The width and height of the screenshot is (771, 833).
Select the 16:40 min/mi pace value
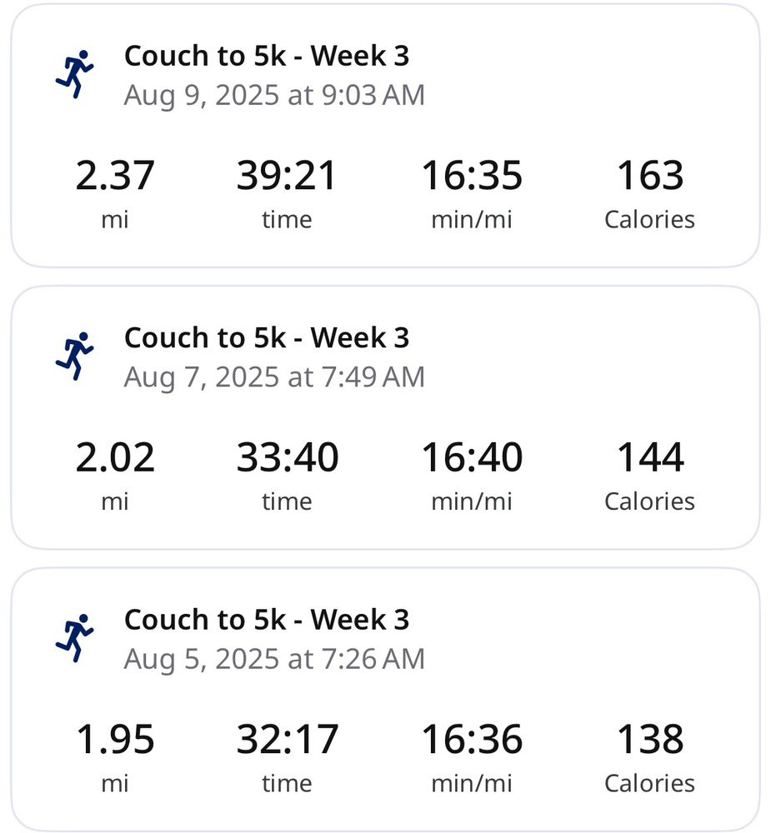tap(472, 457)
